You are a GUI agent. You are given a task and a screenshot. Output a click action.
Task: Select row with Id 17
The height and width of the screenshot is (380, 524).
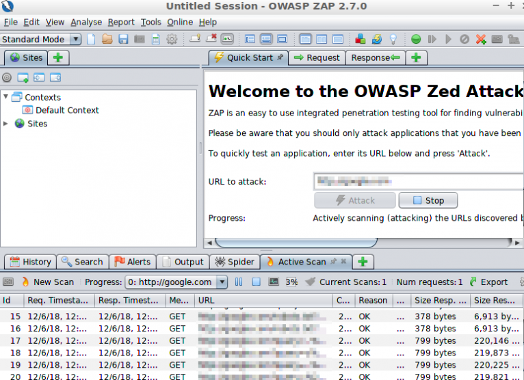pos(262,340)
